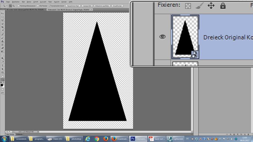This screenshot has width=253, height=142.
Task: Open the Filter menu
Action: coord(50,2)
